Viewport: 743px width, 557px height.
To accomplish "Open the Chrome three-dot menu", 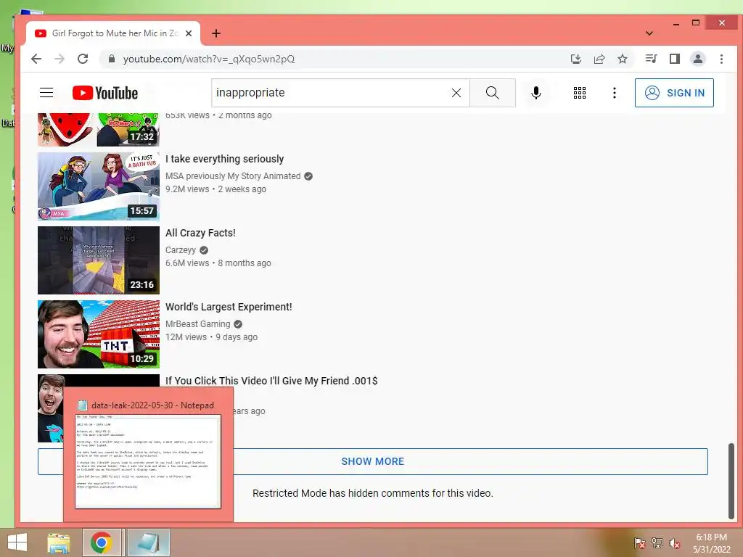I will pos(721,59).
